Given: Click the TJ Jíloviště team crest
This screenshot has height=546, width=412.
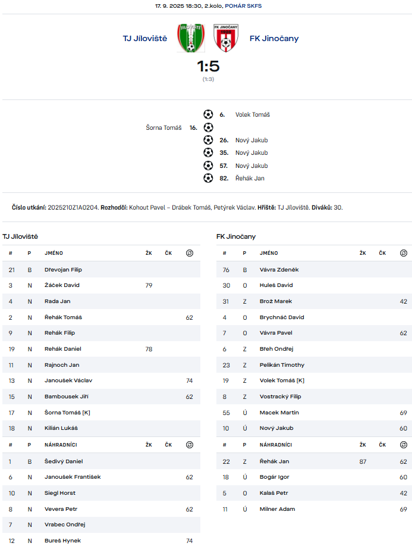Looking at the screenshot, I should coord(190,38).
